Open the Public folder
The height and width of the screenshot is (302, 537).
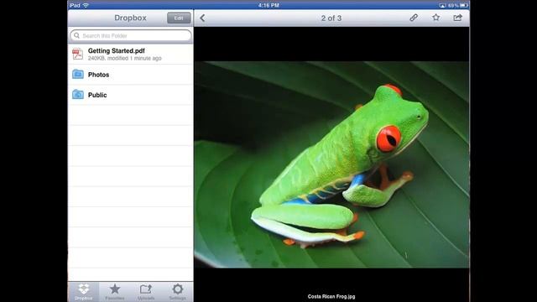[131, 95]
